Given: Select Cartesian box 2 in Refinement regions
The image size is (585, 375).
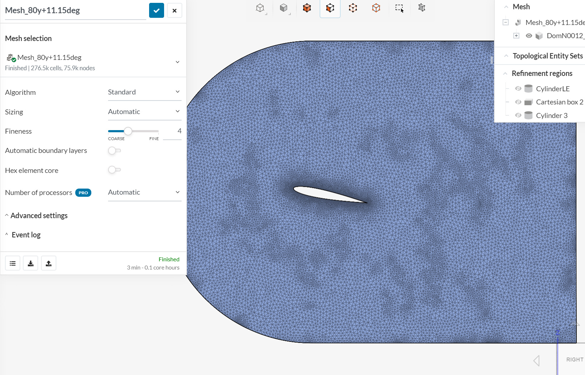Looking at the screenshot, I should (x=559, y=102).
